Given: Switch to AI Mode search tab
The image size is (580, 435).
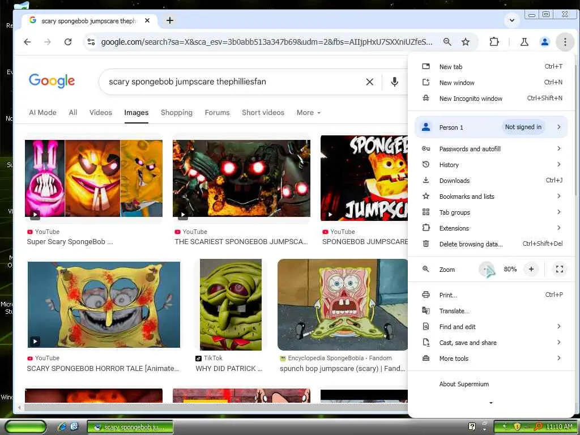Looking at the screenshot, I should click(x=43, y=113).
